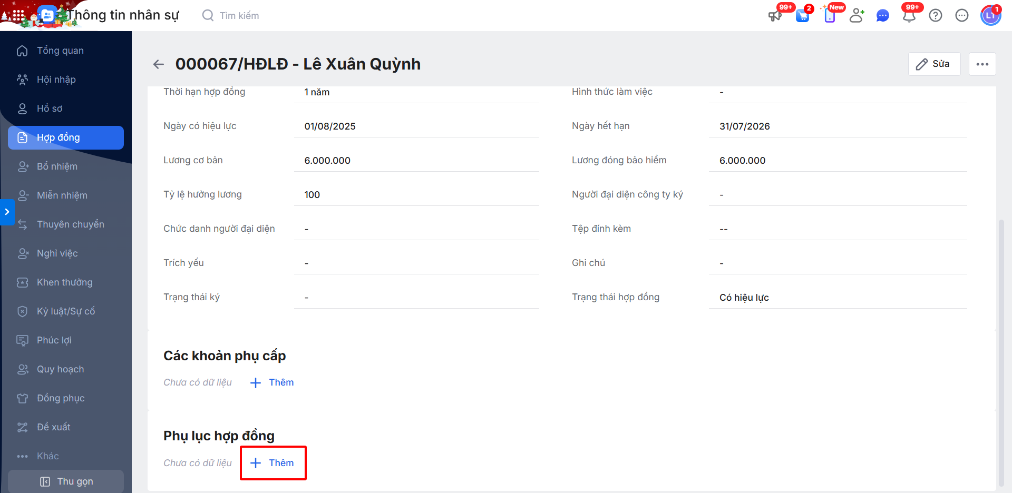Screen dimensions: 1012x493
Task: Open the three-dot menu beside Sửa
Action: pos(982,64)
